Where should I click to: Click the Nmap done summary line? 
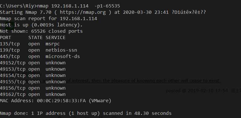[86, 113]
